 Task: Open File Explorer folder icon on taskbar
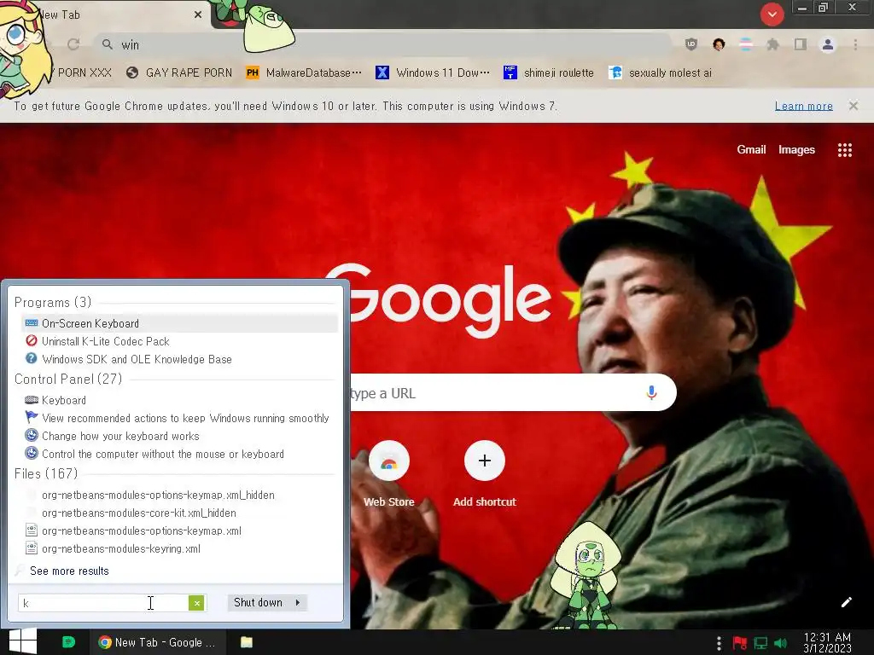point(247,642)
